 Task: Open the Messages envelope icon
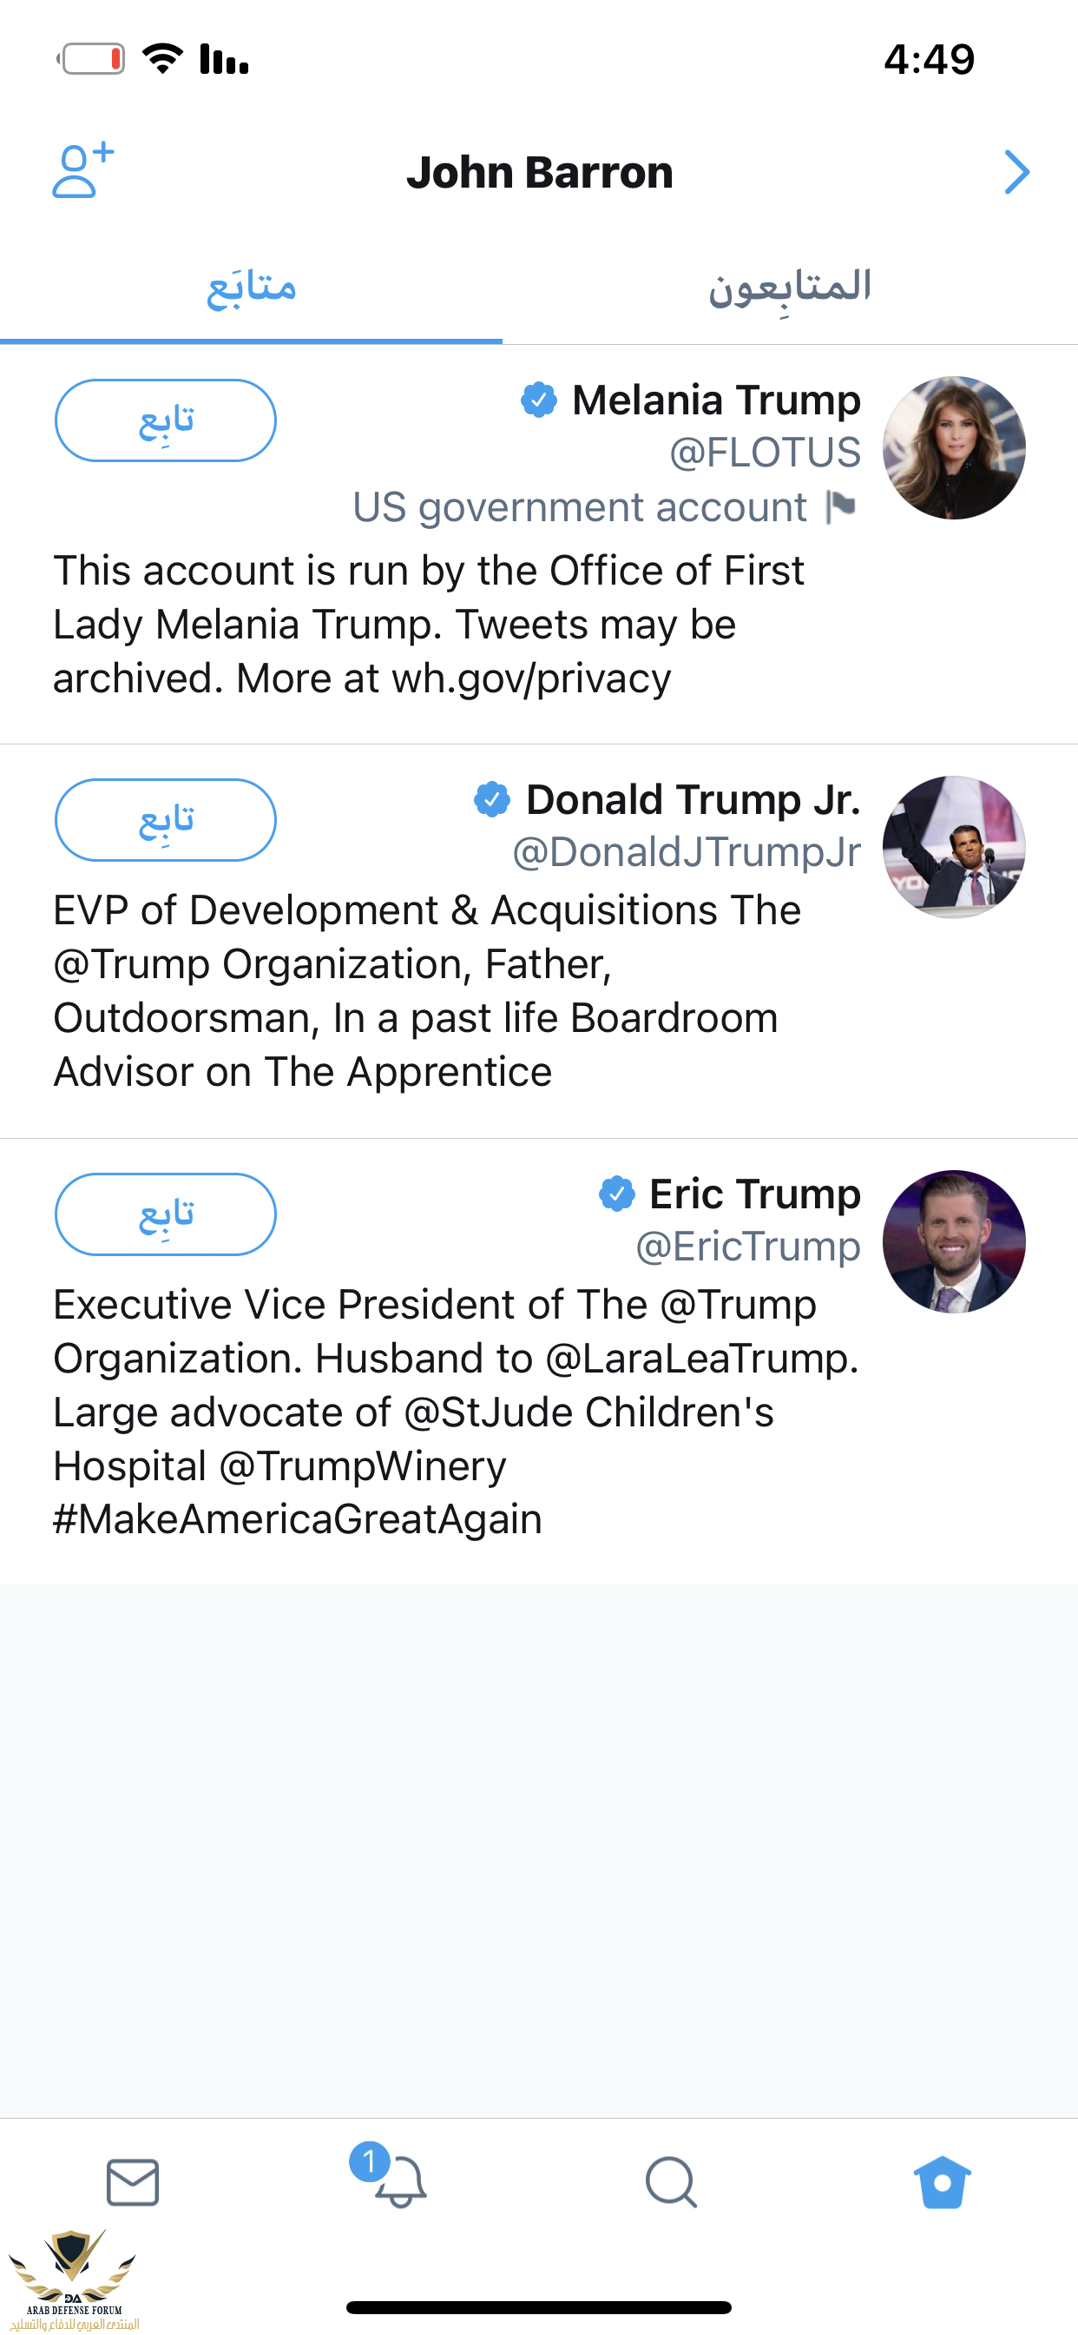click(133, 2183)
